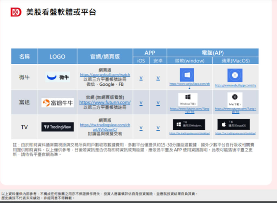Click the APP column header
Image resolution: width=277 pixels, height=203 pixels.
[150, 53]
